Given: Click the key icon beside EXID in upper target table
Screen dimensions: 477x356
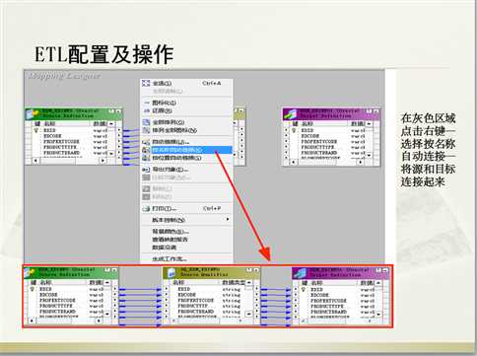Looking at the screenshot, I should point(294,130).
